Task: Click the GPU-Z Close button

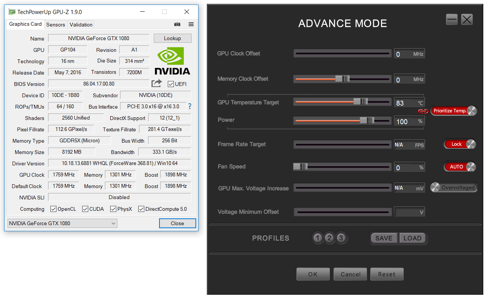Action: coord(177,223)
